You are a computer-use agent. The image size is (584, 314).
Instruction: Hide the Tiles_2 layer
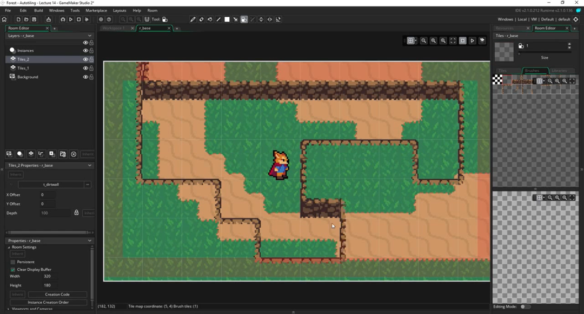pyautogui.click(x=85, y=59)
